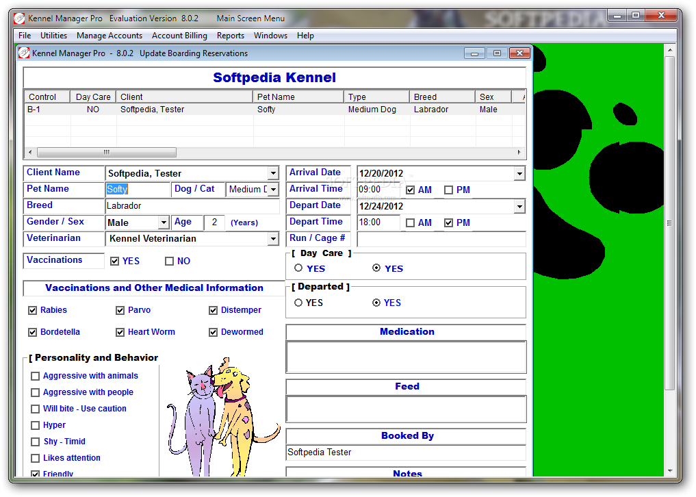Toggle the Arrival Time PM checkbox
Image resolution: width=696 pixels, height=497 pixels.
(x=449, y=190)
